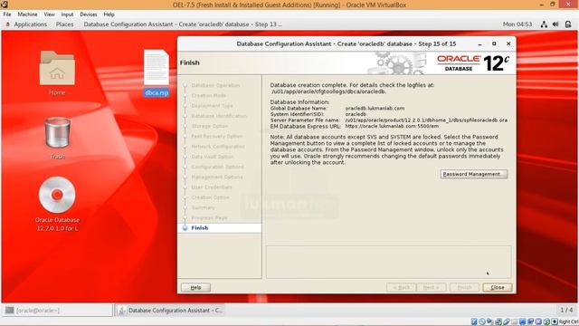Viewport: 579px width, 326px height.
Task: Click the VirtualBox USB devices status icon
Action: 507,321
